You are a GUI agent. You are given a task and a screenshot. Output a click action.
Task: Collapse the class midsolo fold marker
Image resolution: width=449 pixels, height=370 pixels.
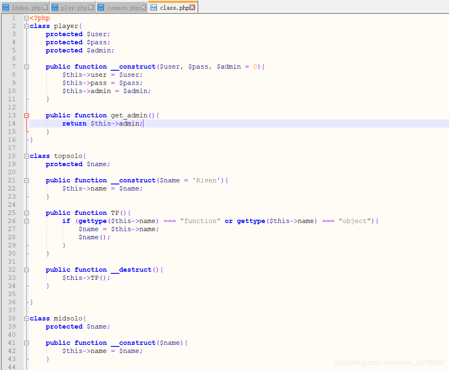pos(27,318)
